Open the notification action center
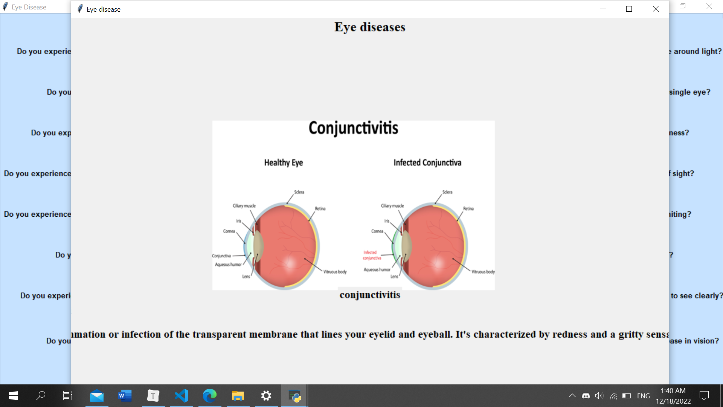The image size is (723, 407). click(x=704, y=396)
